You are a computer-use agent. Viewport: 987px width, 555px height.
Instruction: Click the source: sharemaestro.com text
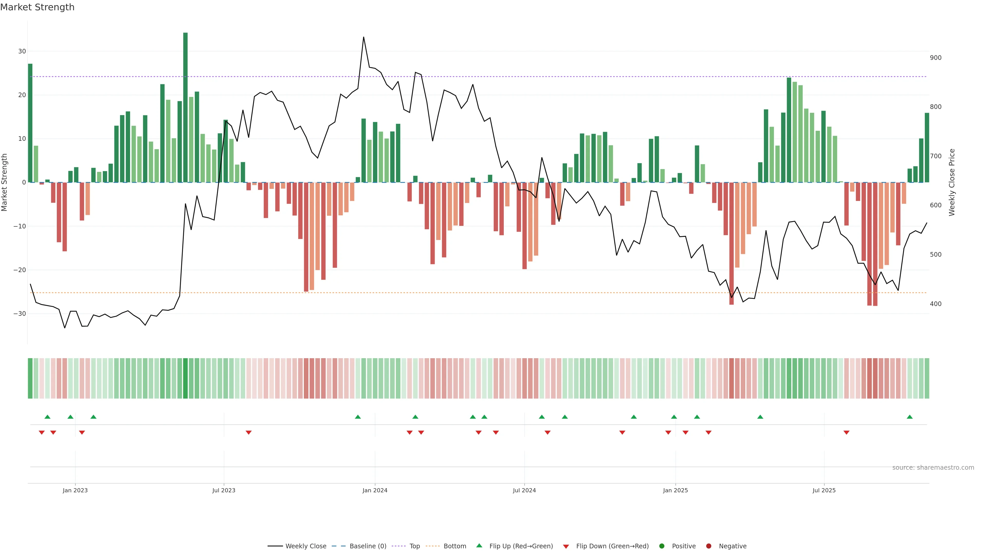click(933, 467)
